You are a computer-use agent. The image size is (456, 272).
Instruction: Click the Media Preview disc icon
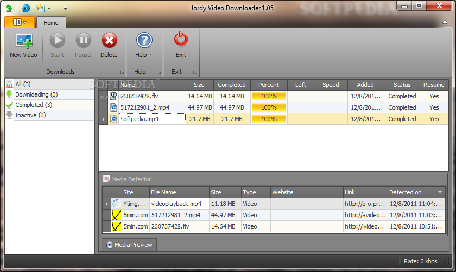pyautogui.click(x=110, y=245)
